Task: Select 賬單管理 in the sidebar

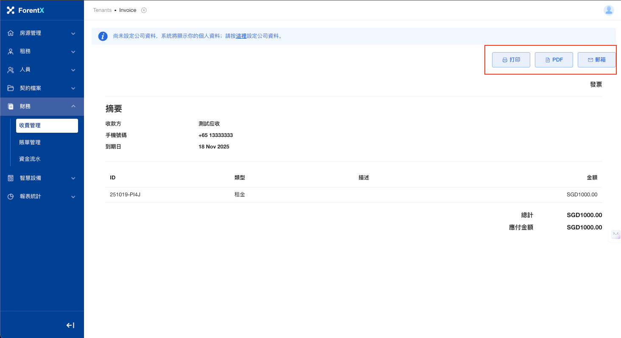Action: coord(30,142)
